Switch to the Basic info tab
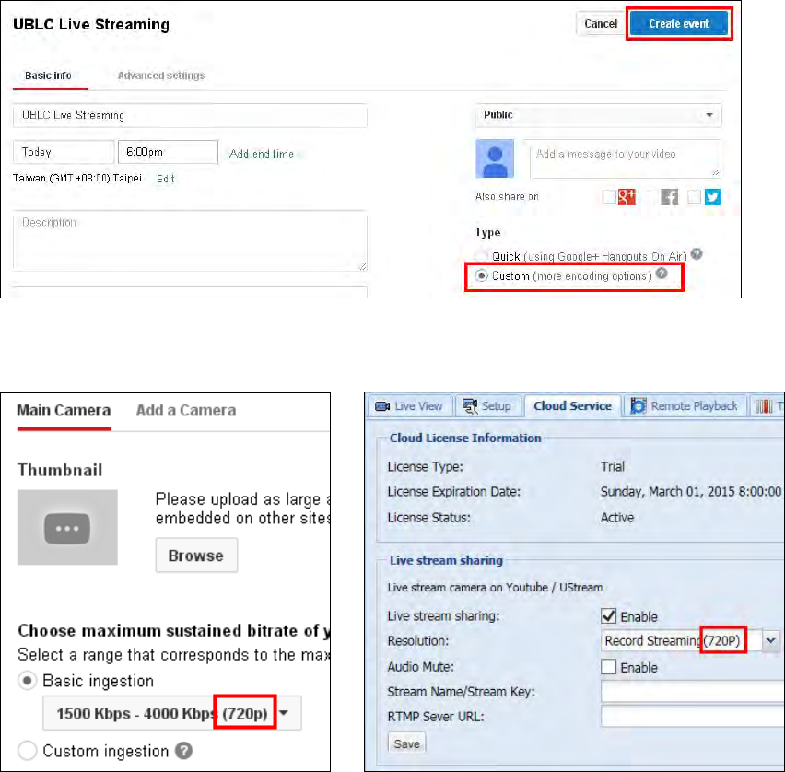The image size is (785, 772). click(x=48, y=76)
